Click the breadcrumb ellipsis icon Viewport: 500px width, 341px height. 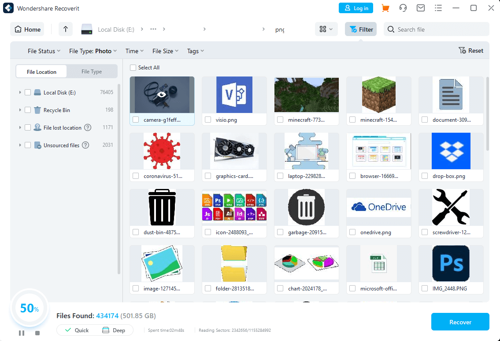click(153, 29)
